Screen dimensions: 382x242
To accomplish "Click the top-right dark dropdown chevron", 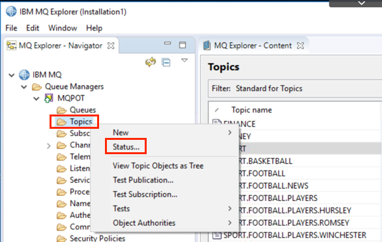I will click(x=362, y=3).
